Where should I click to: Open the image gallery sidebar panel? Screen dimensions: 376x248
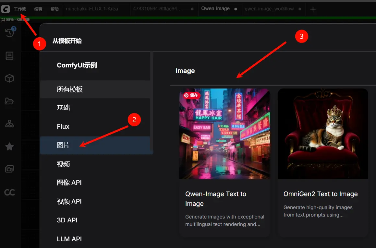coord(9,169)
